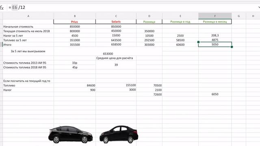Click the Разница в месяц header cell
The width and height of the screenshot is (260, 146).
215,21
